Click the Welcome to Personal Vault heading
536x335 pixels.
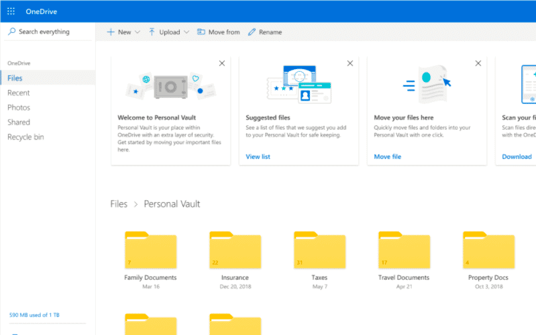156,117
